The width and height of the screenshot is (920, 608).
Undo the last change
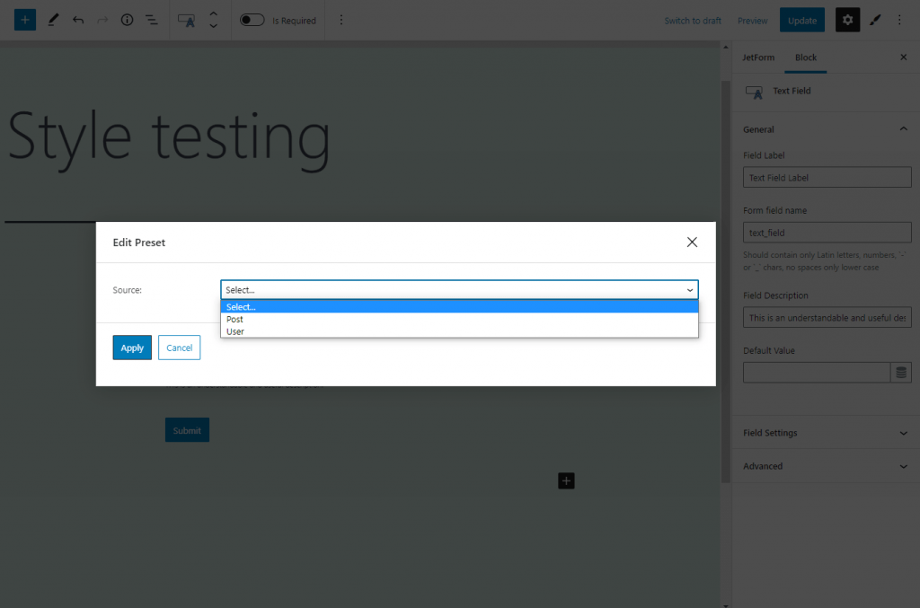coord(78,20)
